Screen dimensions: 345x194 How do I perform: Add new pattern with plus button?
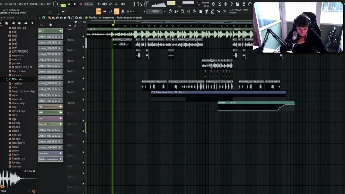[165, 11]
